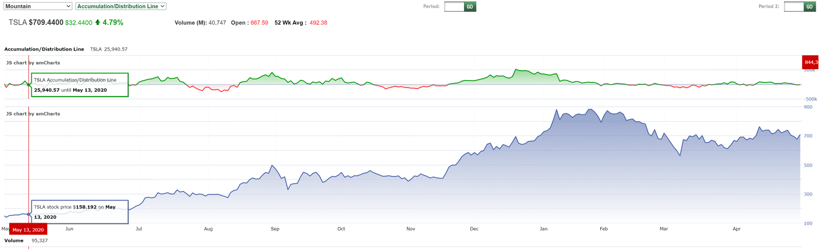The height and width of the screenshot is (249, 825).
Task: Open the Mountain chart type dropdown
Action: (x=38, y=6)
